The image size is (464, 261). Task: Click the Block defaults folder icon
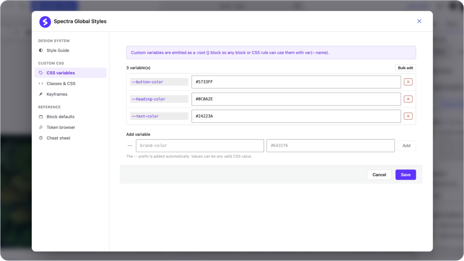click(41, 116)
